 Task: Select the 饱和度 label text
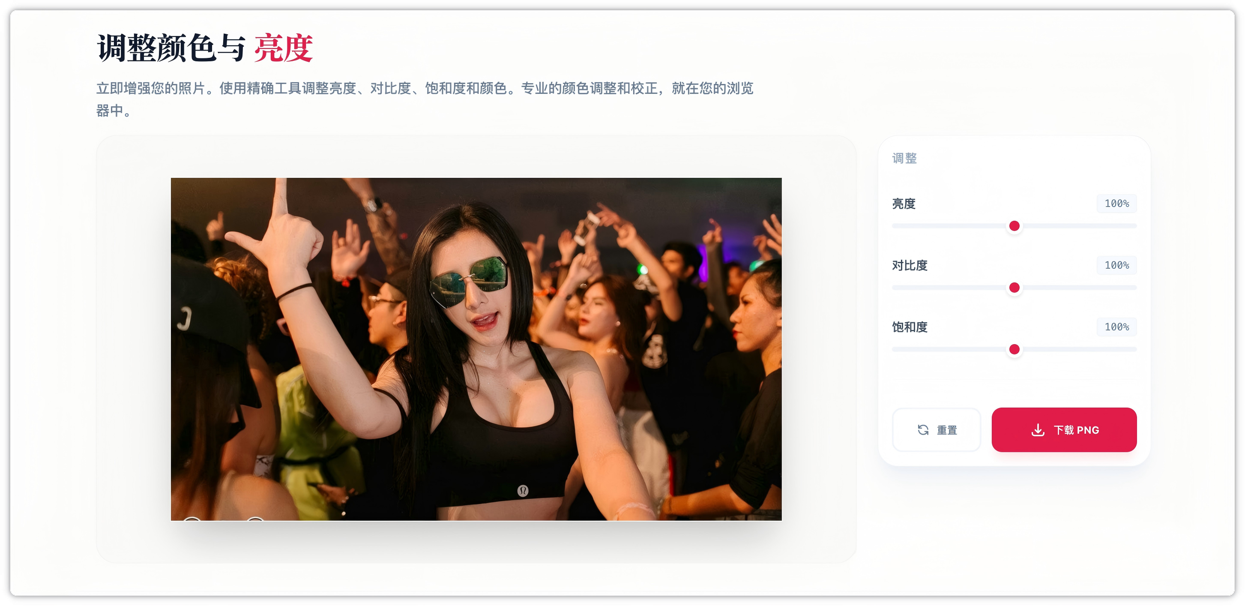coord(909,327)
